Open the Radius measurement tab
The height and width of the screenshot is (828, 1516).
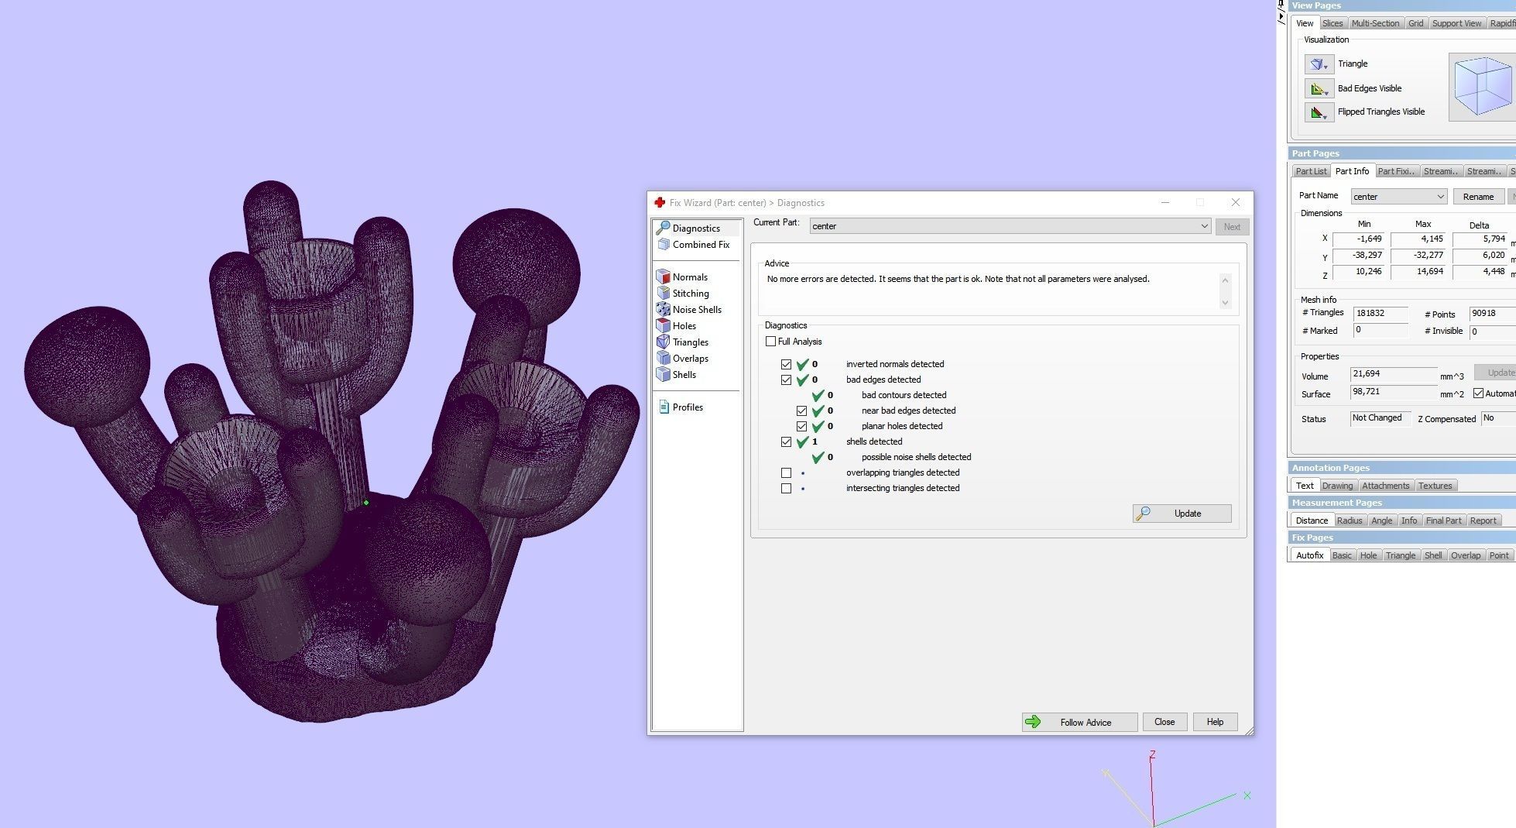(x=1349, y=521)
